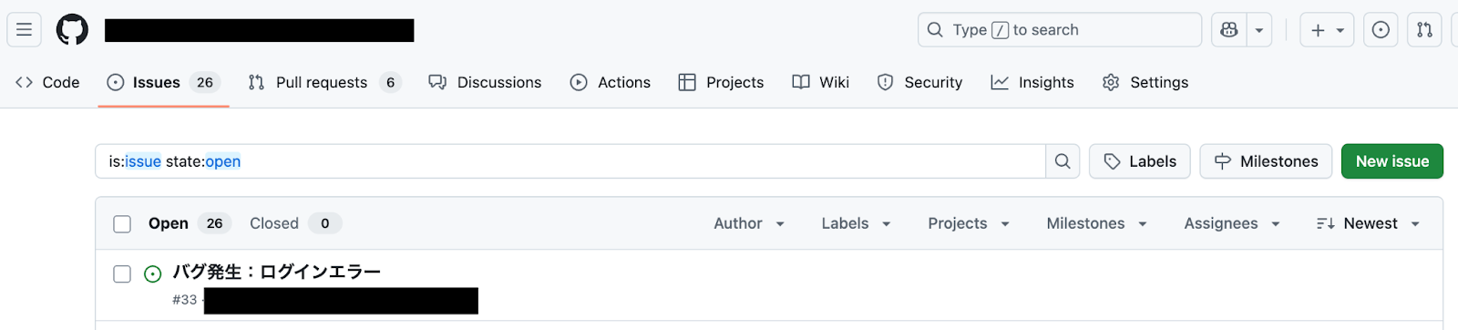The image size is (1458, 330).
Task: Select checkbox for issue #33
Action: coord(122,274)
